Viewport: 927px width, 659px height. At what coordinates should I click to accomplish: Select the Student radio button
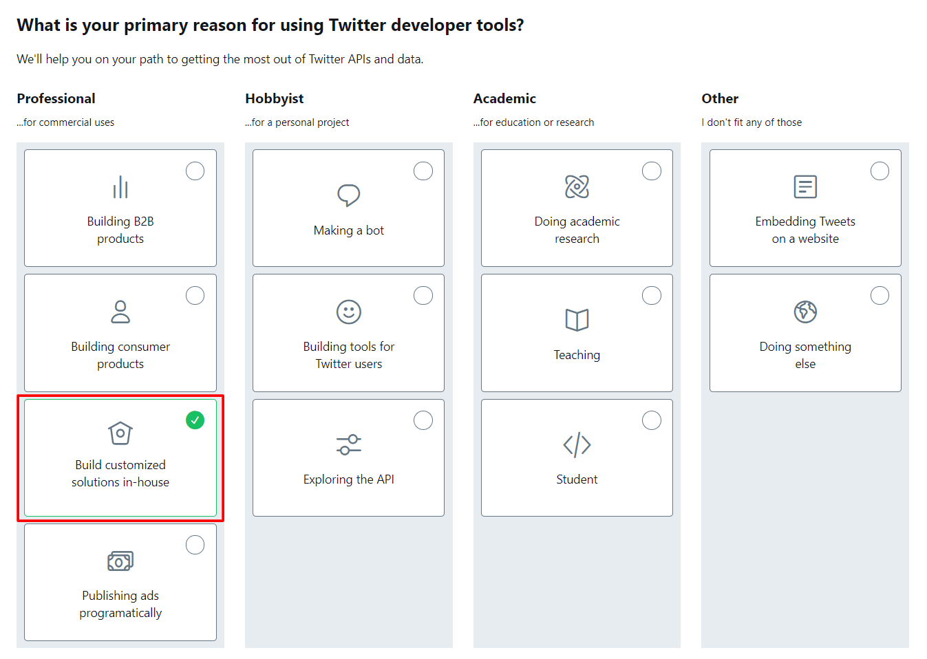pos(652,420)
